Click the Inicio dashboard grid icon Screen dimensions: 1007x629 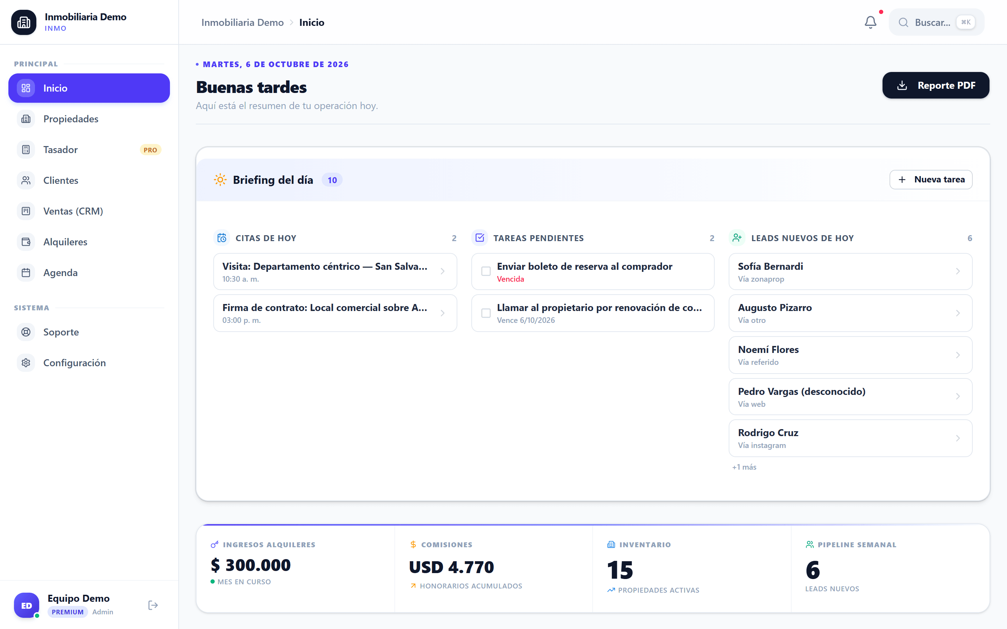point(26,88)
